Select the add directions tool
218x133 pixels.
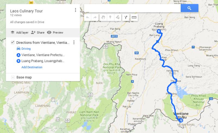pos(126,17)
